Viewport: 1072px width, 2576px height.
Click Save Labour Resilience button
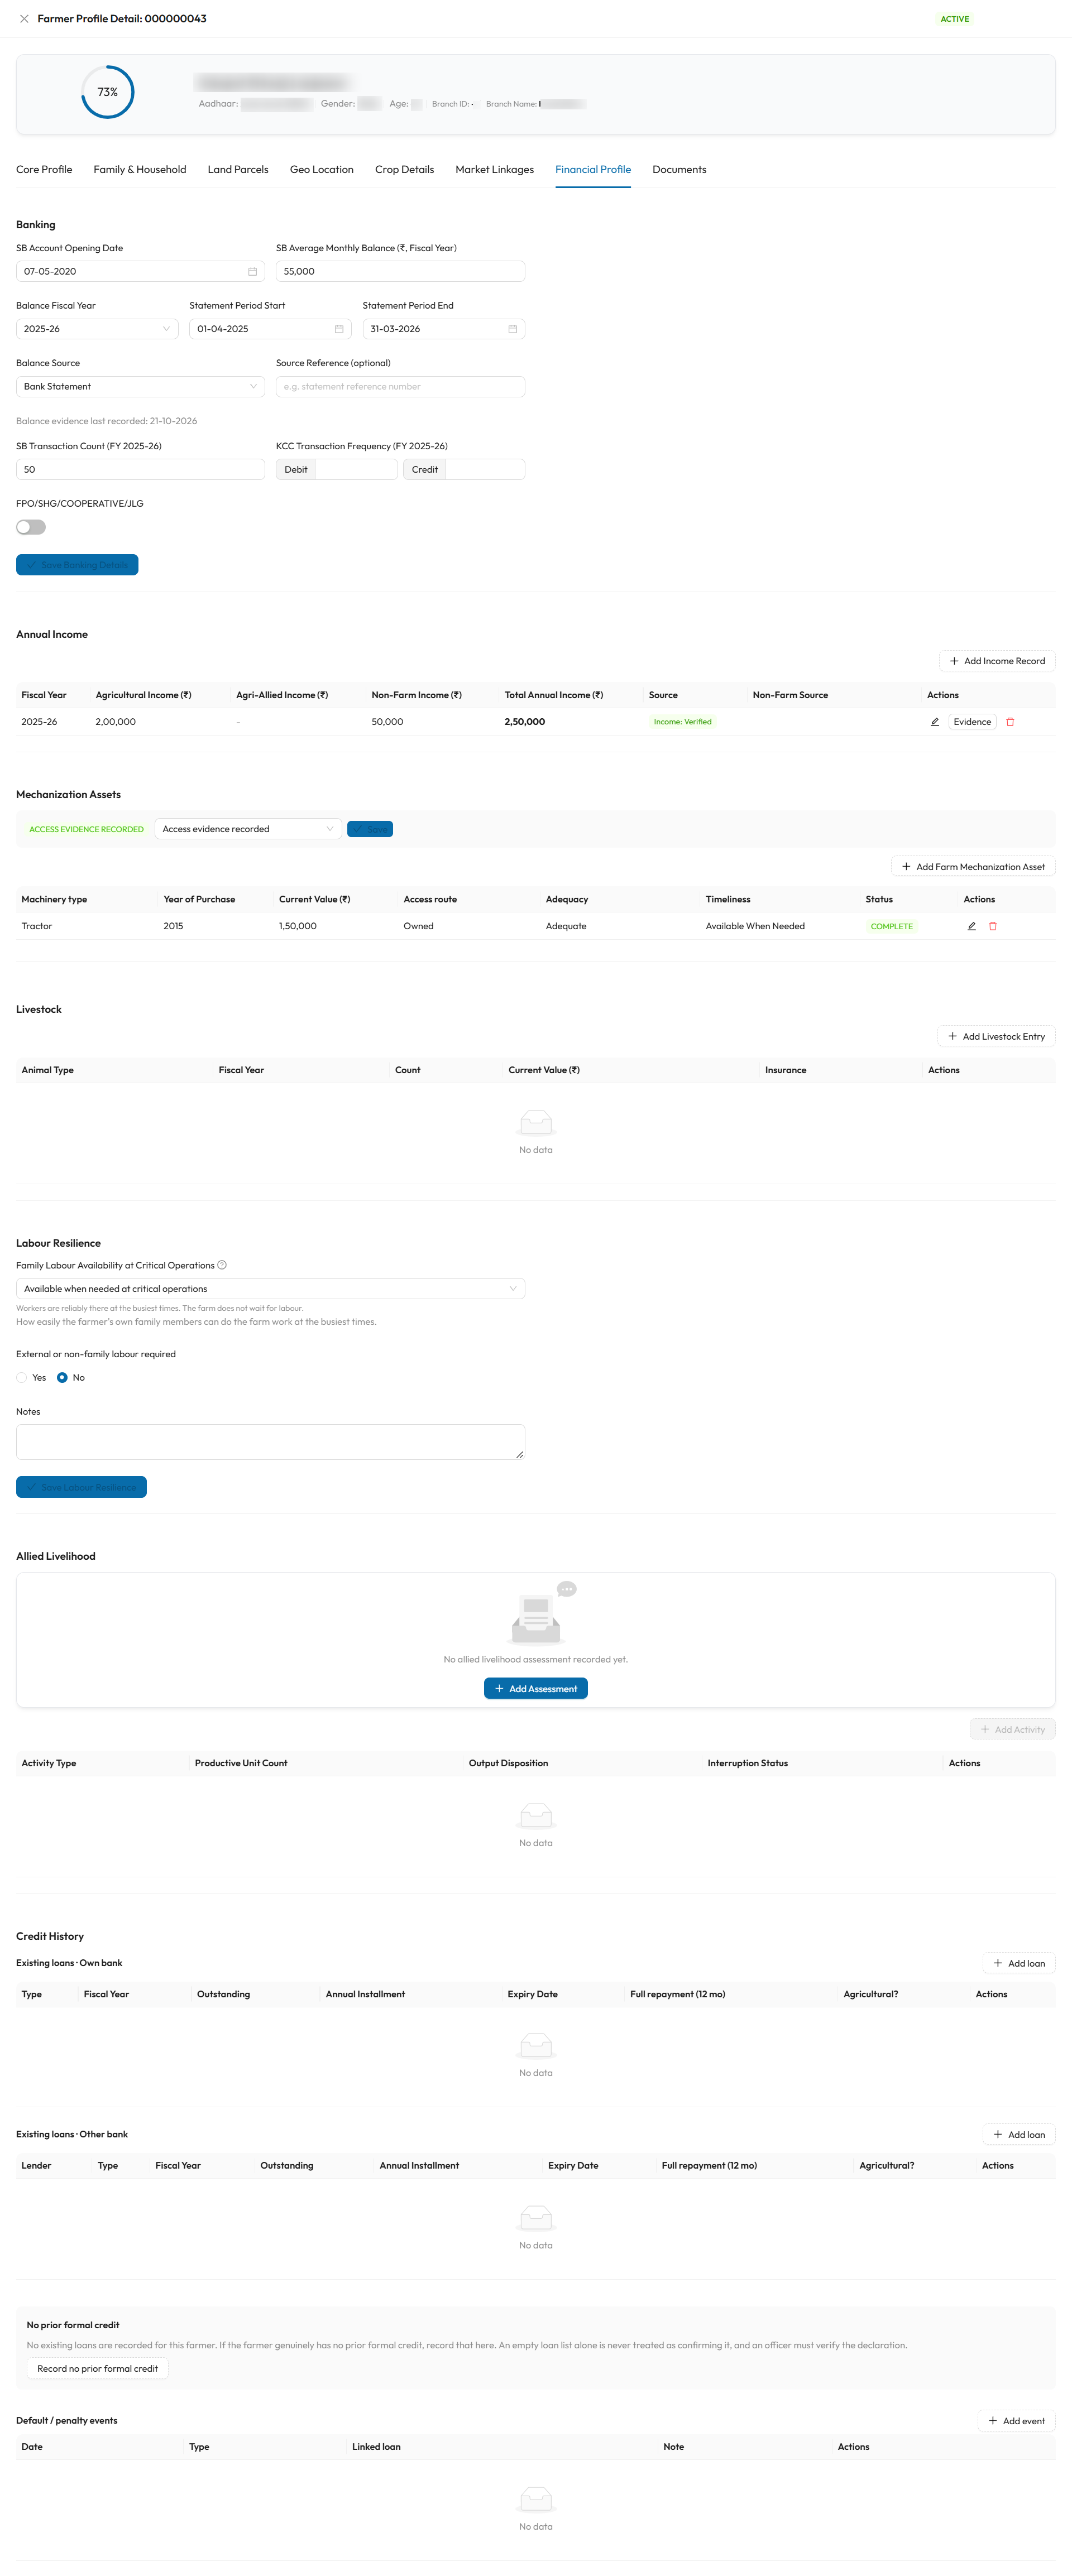[81, 1488]
